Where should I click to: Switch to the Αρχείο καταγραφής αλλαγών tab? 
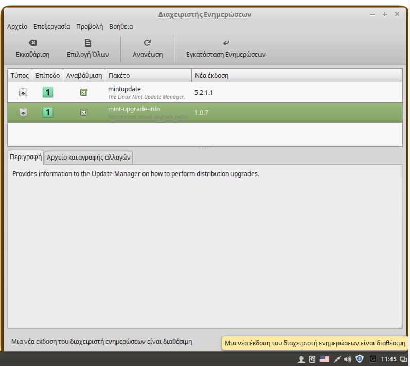coord(88,158)
